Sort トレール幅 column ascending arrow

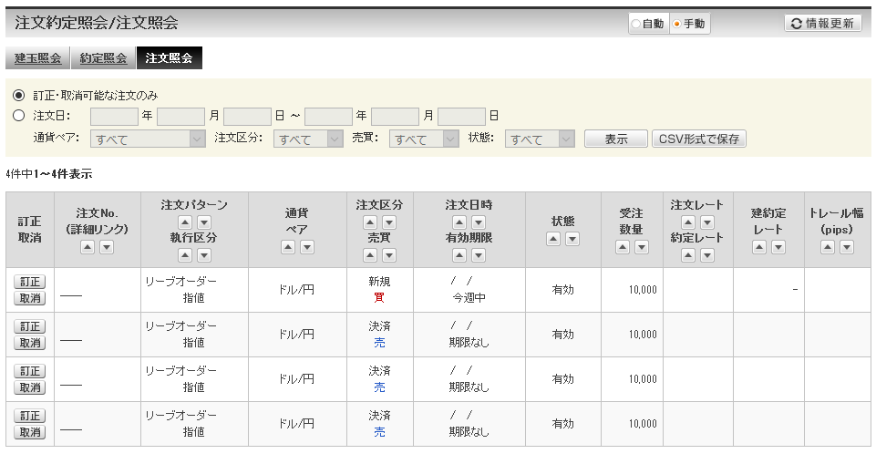coord(827,247)
